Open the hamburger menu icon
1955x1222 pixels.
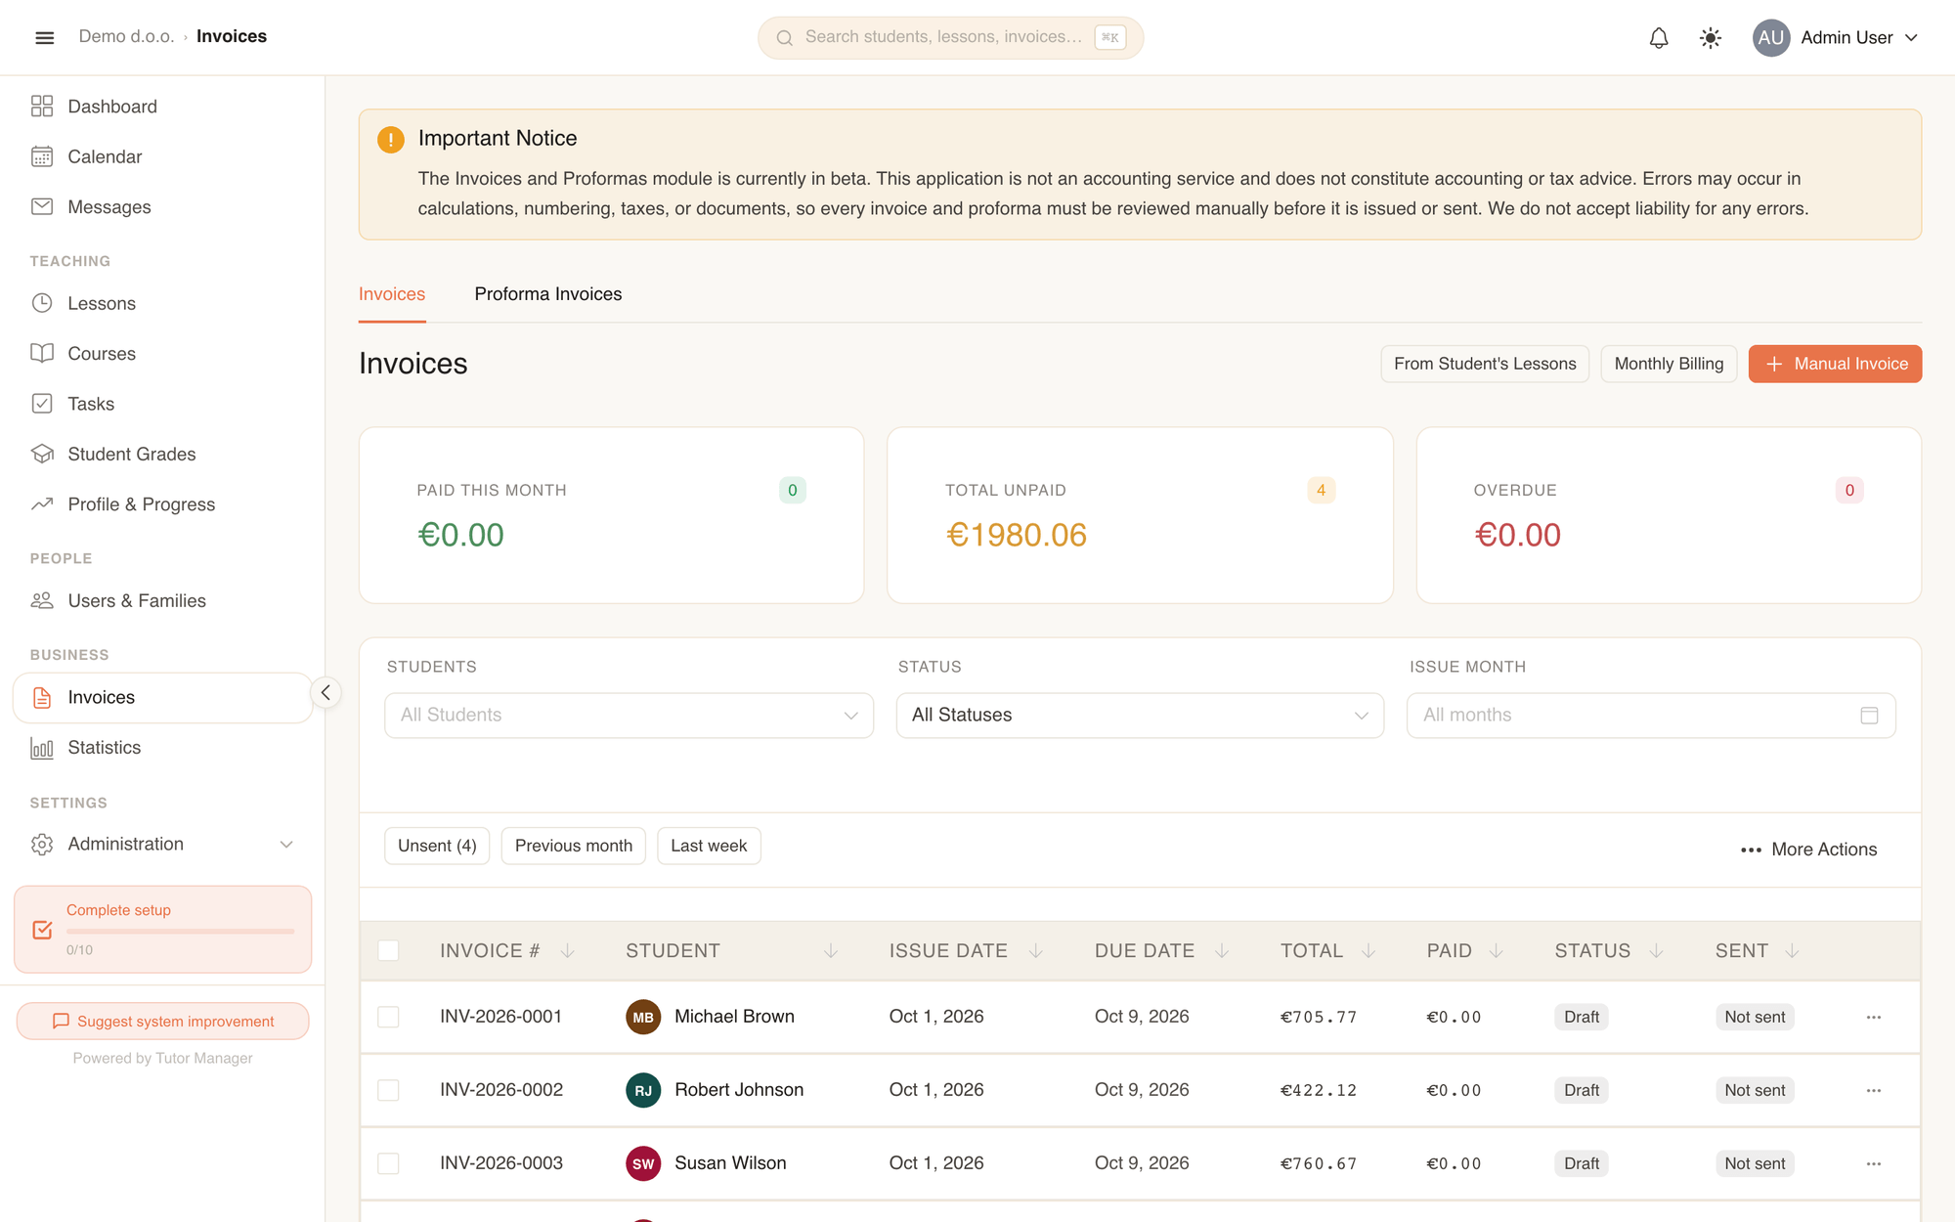pyautogui.click(x=44, y=37)
